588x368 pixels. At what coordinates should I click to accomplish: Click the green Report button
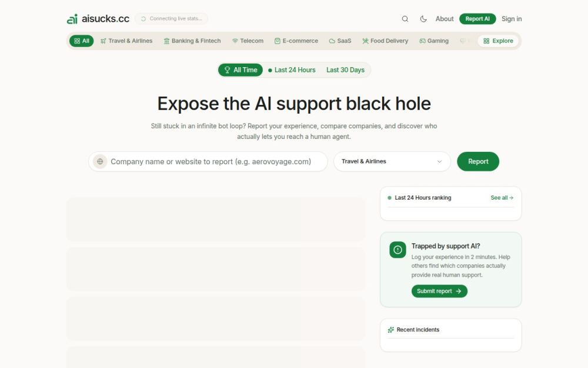click(x=477, y=161)
